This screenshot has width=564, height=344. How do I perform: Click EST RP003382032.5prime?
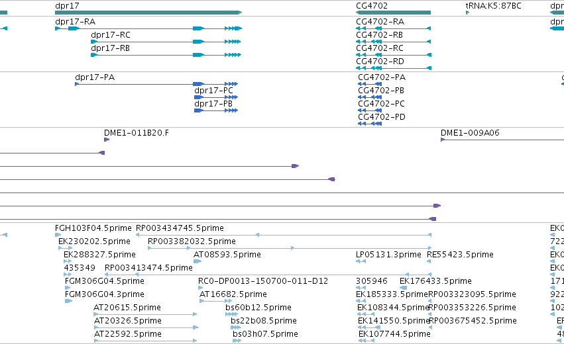tap(290, 248)
